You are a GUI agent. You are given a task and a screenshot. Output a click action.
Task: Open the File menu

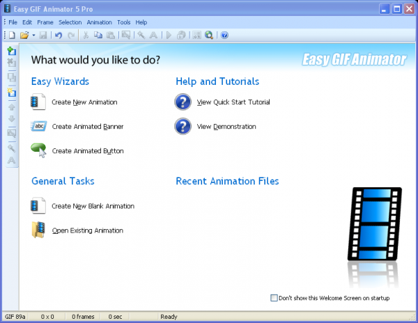click(x=13, y=22)
